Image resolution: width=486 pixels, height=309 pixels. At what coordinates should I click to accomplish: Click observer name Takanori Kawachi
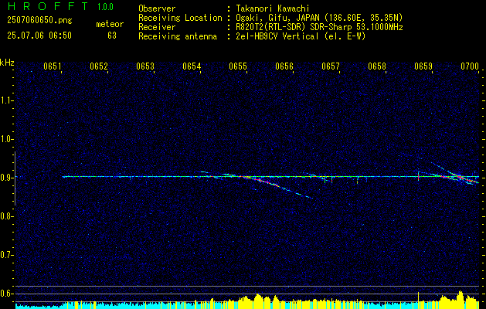(x=273, y=8)
